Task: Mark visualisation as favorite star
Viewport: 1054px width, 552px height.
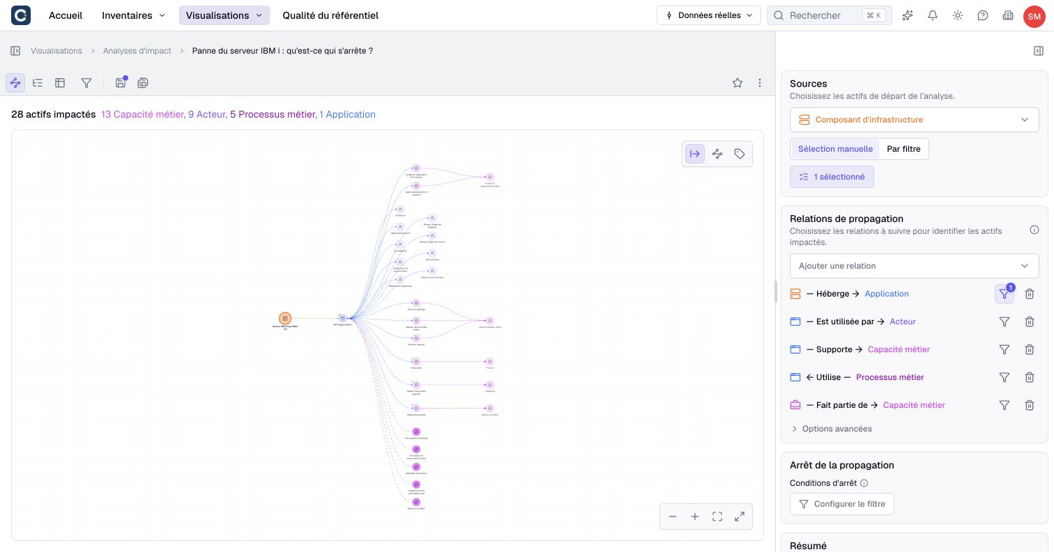Action: (x=738, y=83)
